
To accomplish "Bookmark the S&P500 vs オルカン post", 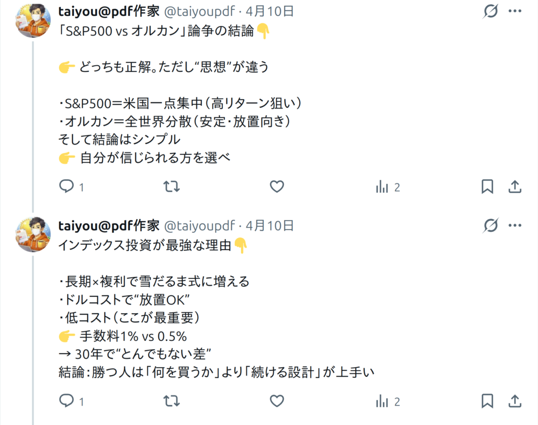I will 488,186.
